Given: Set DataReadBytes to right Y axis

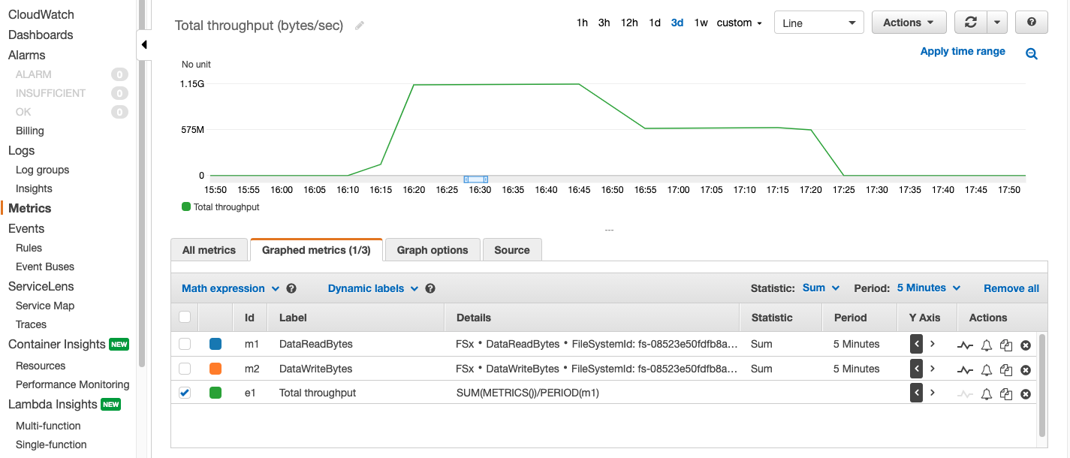Looking at the screenshot, I should [933, 345].
